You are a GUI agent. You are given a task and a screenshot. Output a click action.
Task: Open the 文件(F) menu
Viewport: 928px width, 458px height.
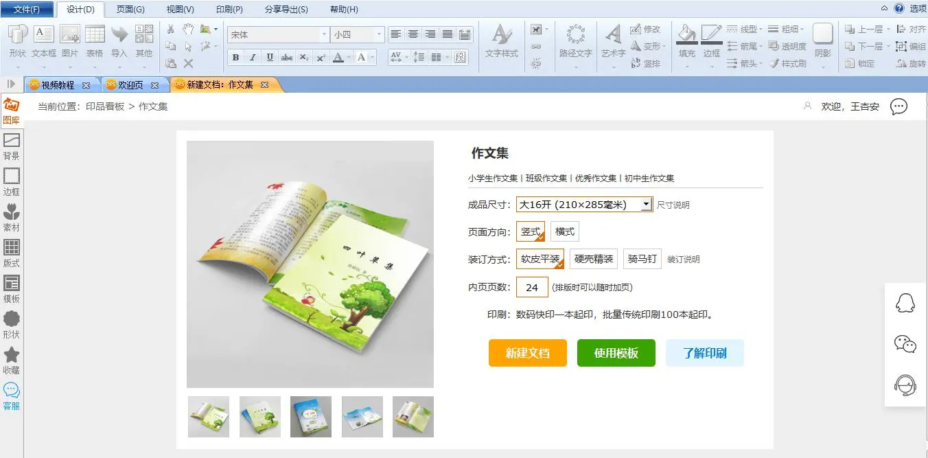[x=27, y=10]
